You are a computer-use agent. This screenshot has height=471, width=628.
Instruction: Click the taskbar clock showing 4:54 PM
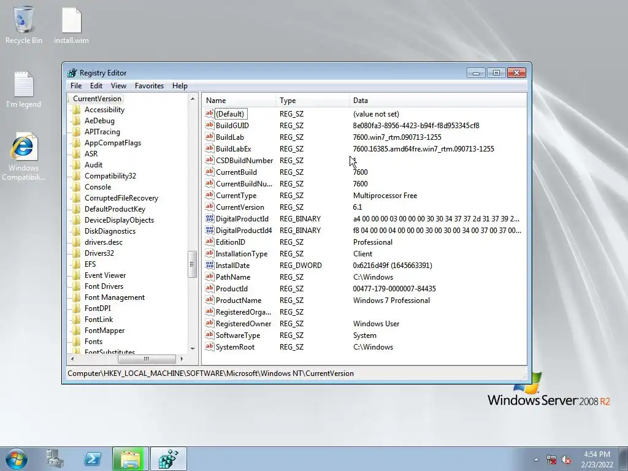coord(597,459)
